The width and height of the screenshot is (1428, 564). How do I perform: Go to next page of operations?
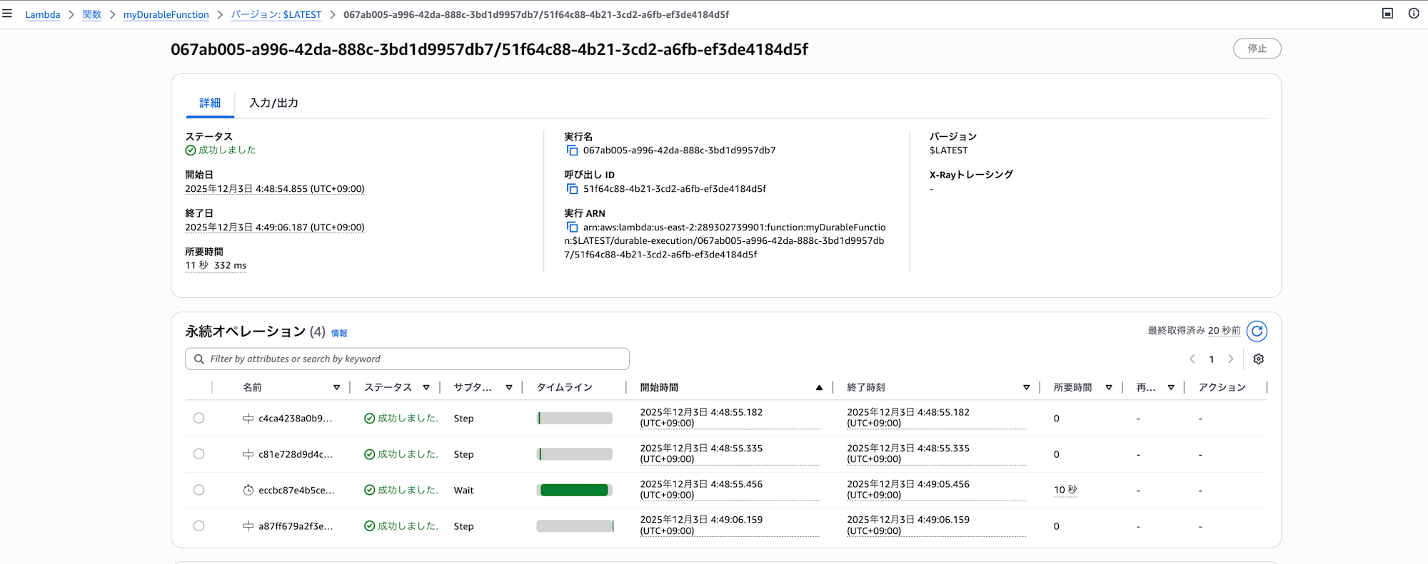pyautogui.click(x=1230, y=359)
